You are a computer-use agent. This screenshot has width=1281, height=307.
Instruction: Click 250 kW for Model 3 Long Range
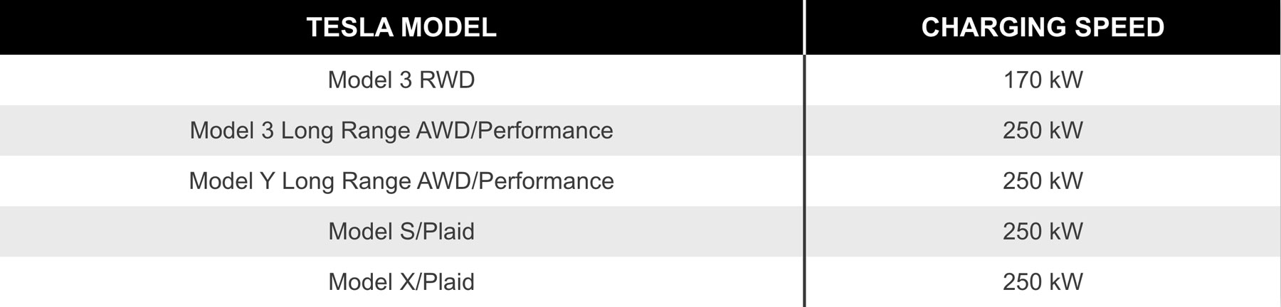click(1043, 131)
